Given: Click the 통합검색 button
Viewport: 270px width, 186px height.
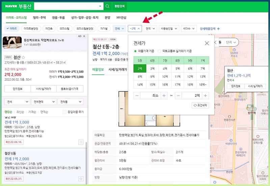Looking at the screenshot, I should (119, 6).
